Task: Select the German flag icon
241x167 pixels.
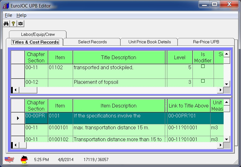Action: pyautogui.click(x=24, y=160)
